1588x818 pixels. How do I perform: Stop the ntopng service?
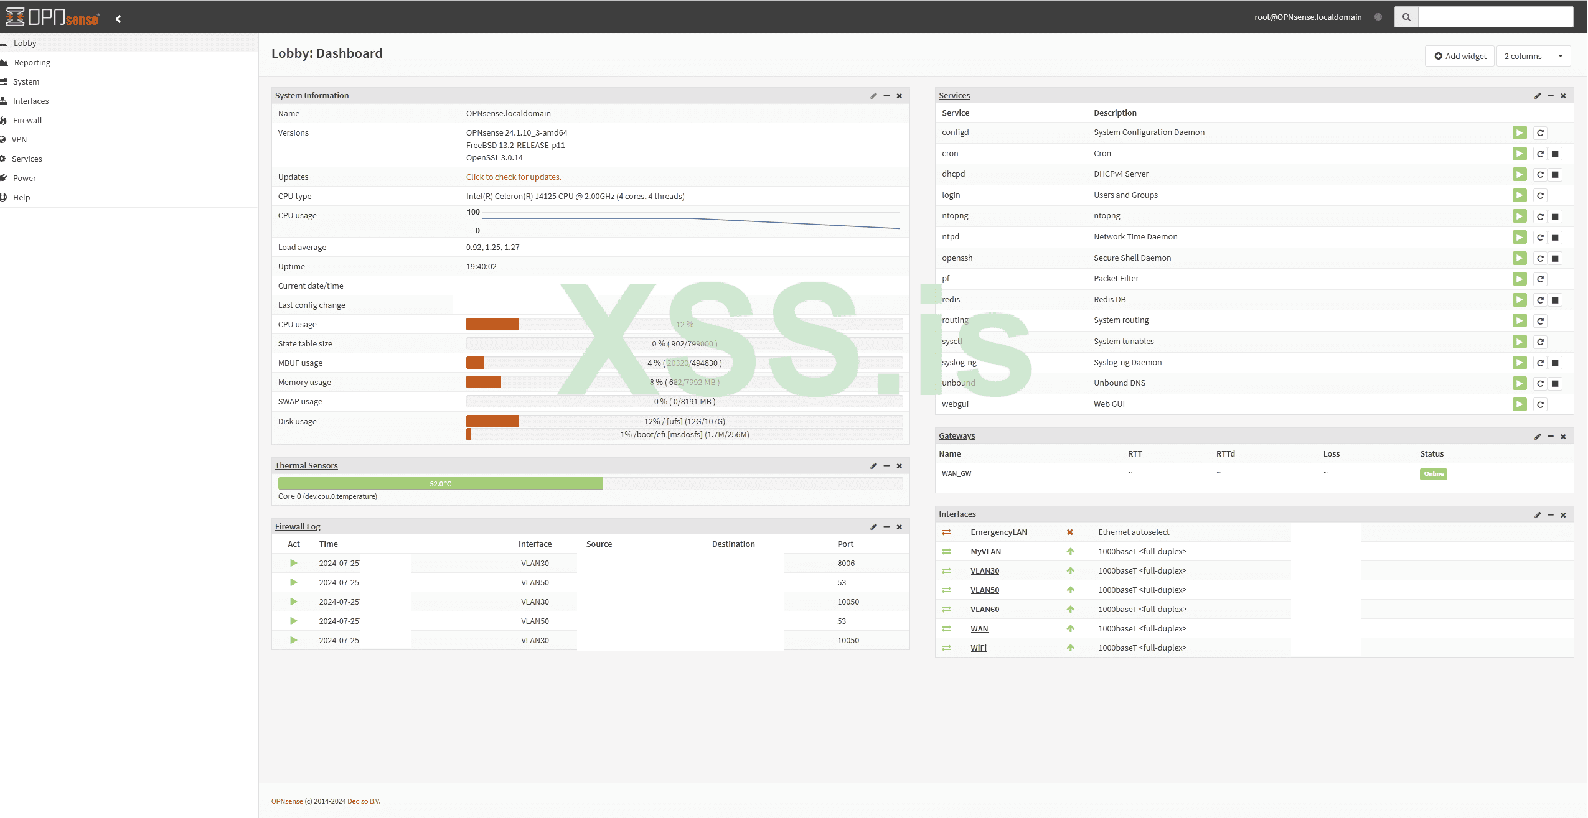1554,216
